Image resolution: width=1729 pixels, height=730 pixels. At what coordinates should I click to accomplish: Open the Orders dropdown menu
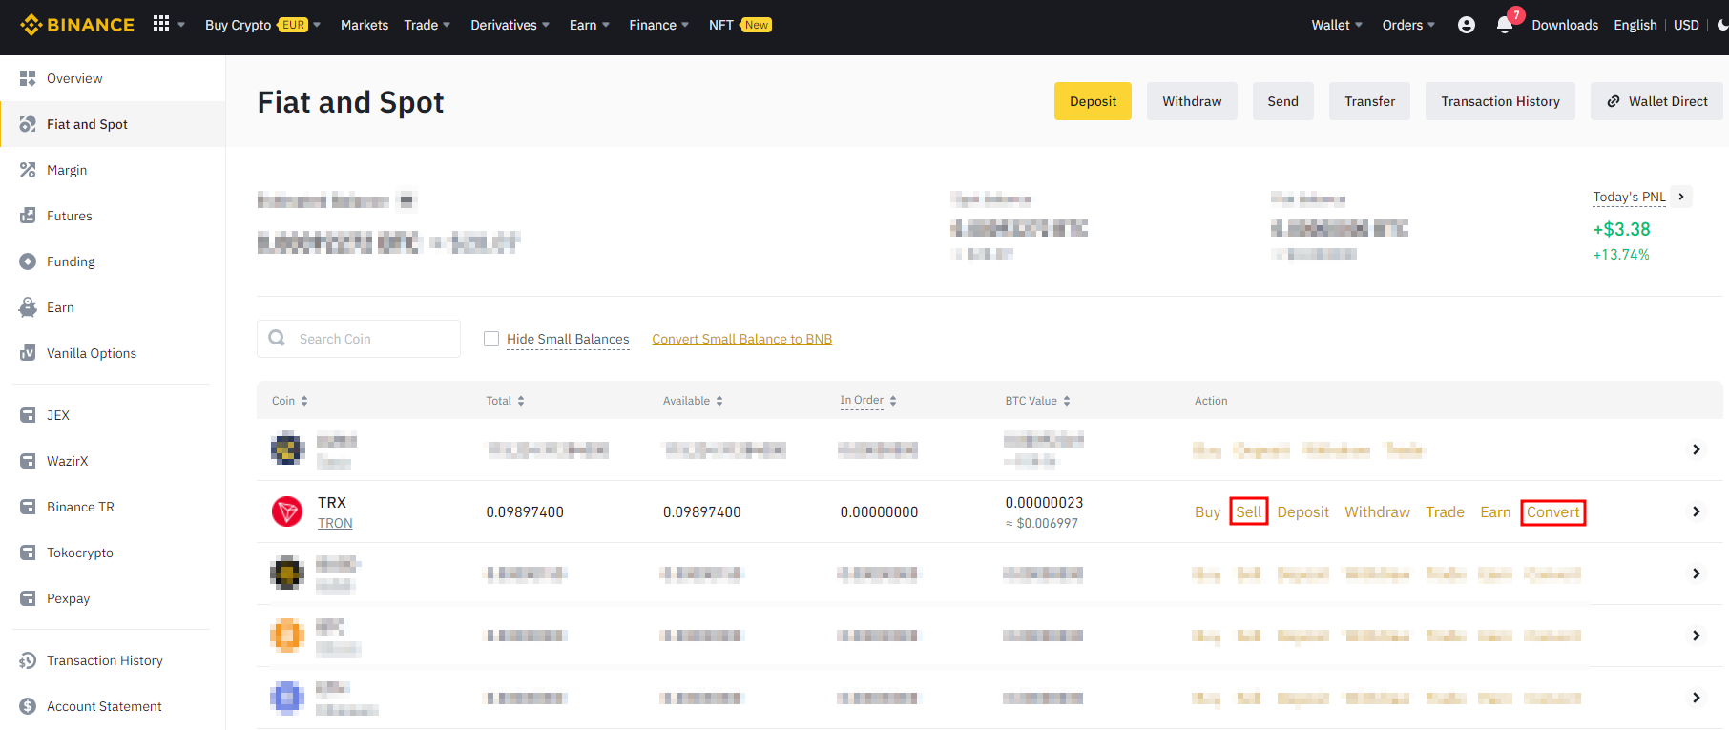(1408, 25)
